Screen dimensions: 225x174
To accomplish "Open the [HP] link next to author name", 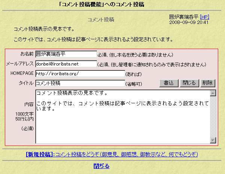I will 205,17.
